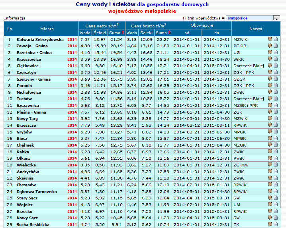Click the Informacja label above the table

pyautogui.click(x=15, y=18)
